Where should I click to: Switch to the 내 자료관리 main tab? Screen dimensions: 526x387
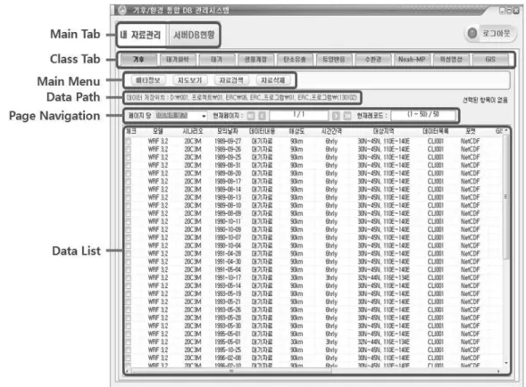click(141, 35)
